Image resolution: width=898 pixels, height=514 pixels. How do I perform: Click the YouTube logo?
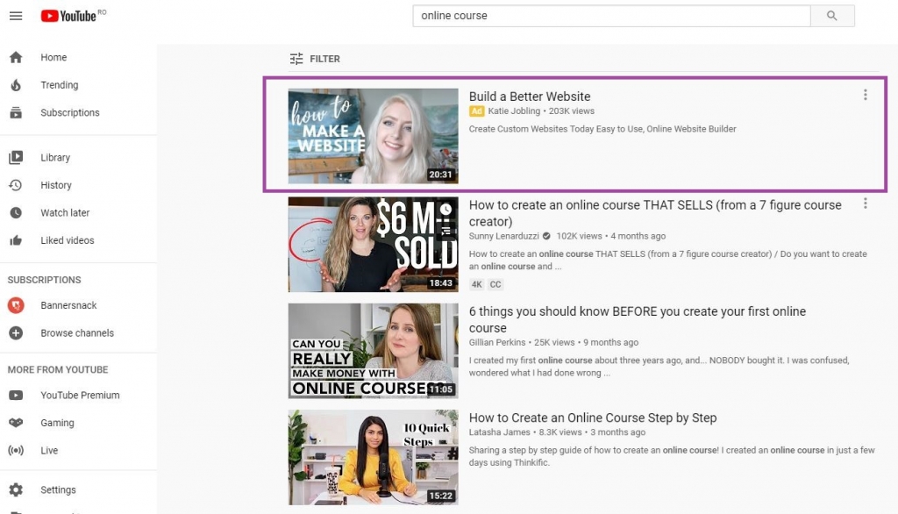tap(70, 15)
